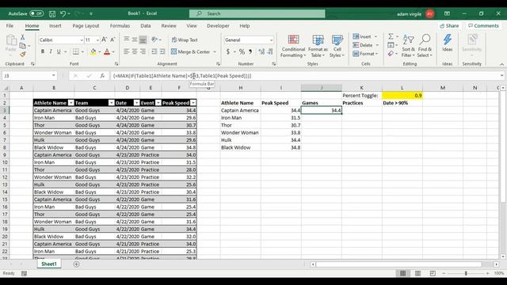The height and width of the screenshot is (285, 507).
Task: Open Athlete Name column filter dropdown
Action: 71,103
